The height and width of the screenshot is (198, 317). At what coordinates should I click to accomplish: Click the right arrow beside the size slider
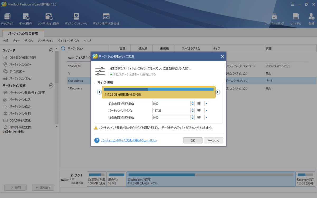click(x=218, y=92)
